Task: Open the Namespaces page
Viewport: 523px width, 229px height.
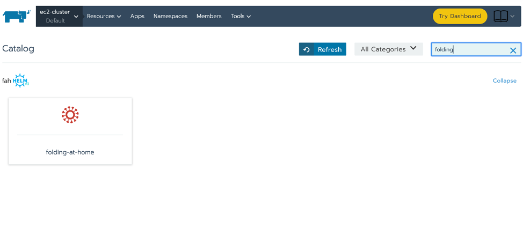Action: coord(170,16)
